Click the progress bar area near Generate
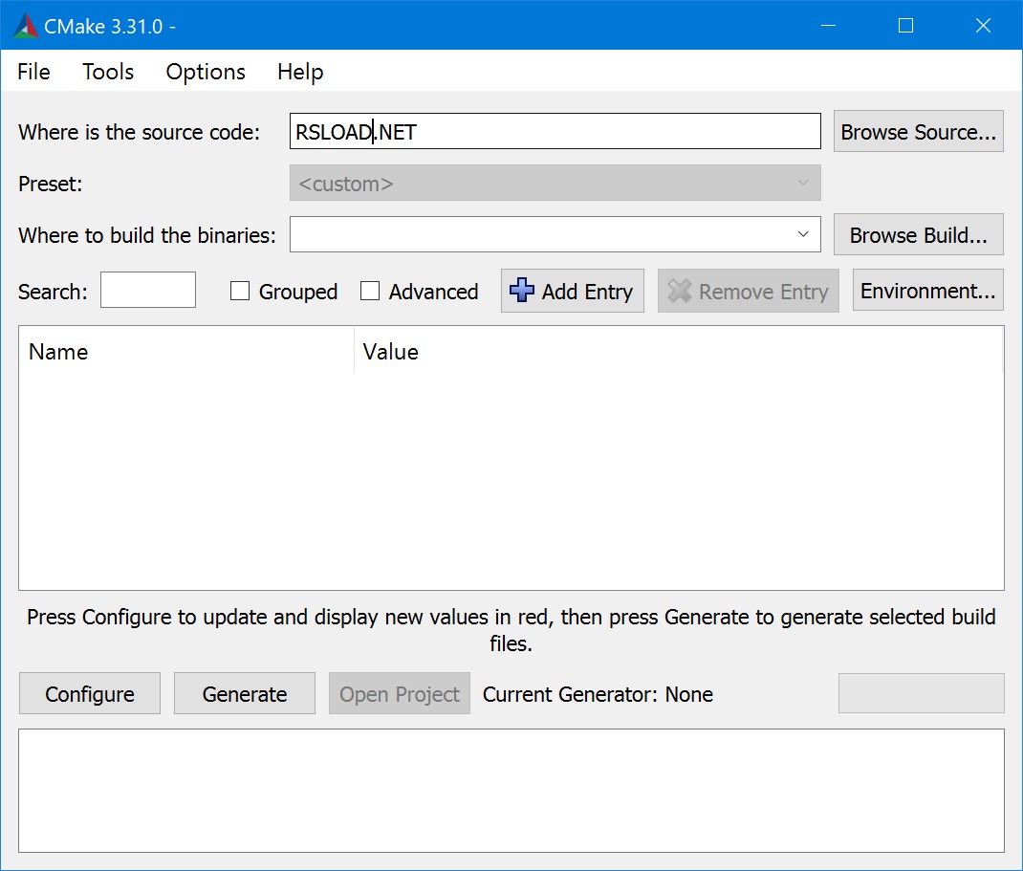This screenshot has height=871, width=1023. click(x=921, y=693)
